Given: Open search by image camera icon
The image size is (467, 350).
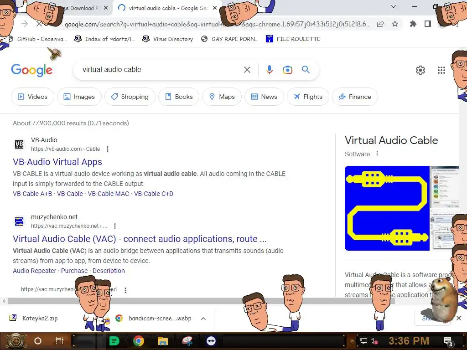Looking at the screenshot, I should coord(287,70).
